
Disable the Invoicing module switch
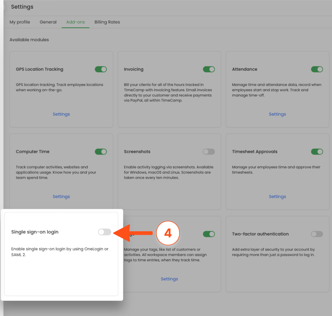coord(209,69)
